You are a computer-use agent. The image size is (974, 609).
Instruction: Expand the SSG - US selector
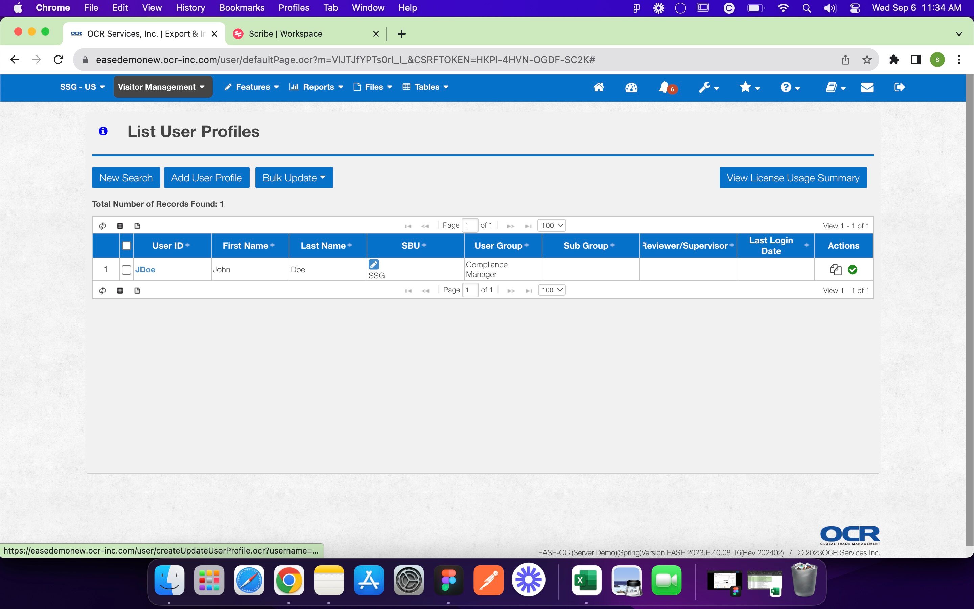pyautogui.click(x=82, y=87)
